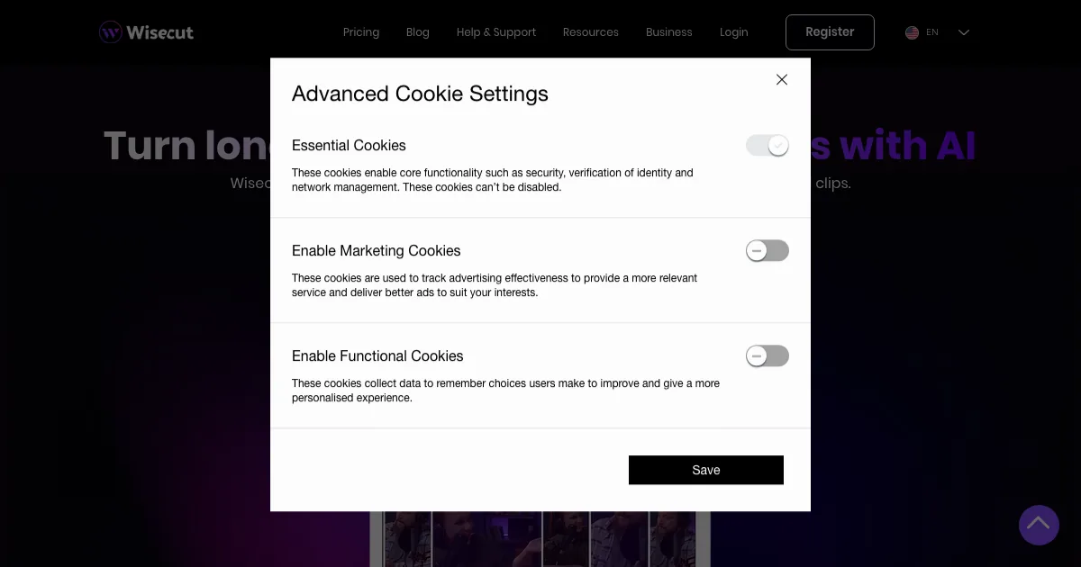Click the US flag language icon
Image resolution: width=1081 pixels, height=567 pixels.
(912, 32)
